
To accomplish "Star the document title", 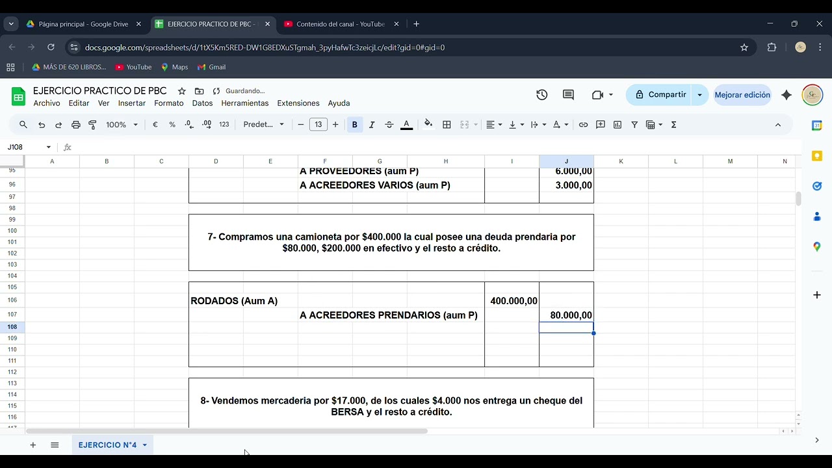I will (x=182, y=91).
